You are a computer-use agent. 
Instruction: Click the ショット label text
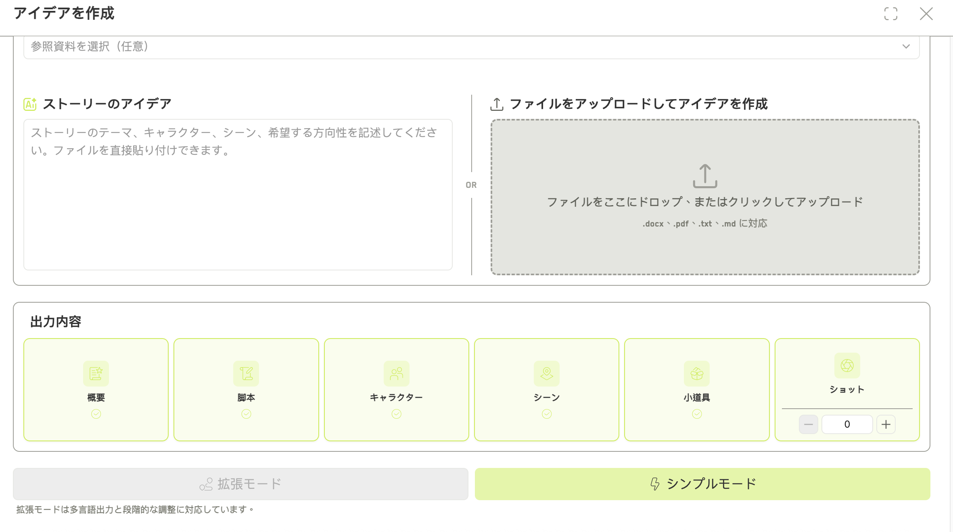847,390
